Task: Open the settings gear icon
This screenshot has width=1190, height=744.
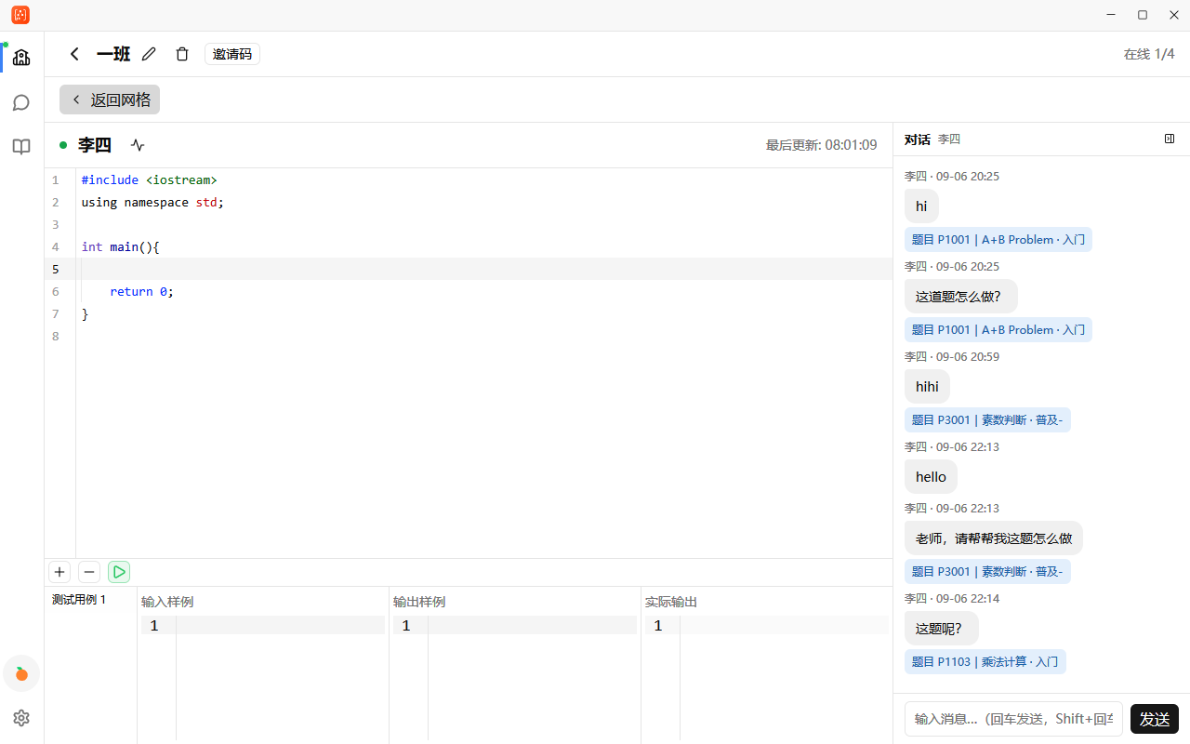Action: 21,718
